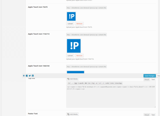Switch Top Info editor to Visual tab

tap(147, 79)
